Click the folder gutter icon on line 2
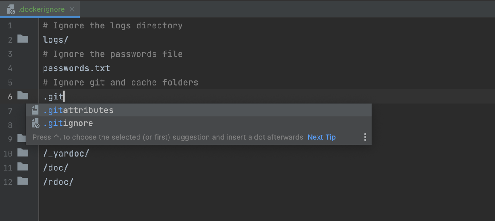 tap(23, 39)
